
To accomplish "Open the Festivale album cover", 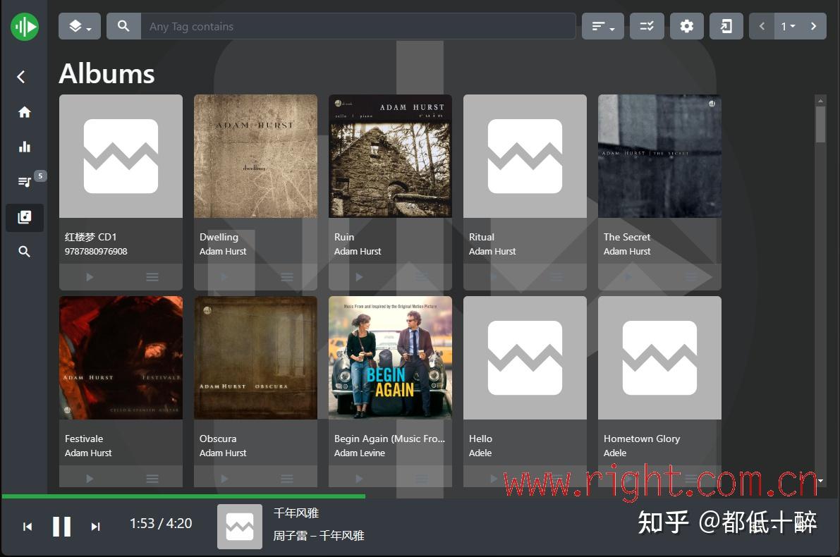I will tap(121, 357).
